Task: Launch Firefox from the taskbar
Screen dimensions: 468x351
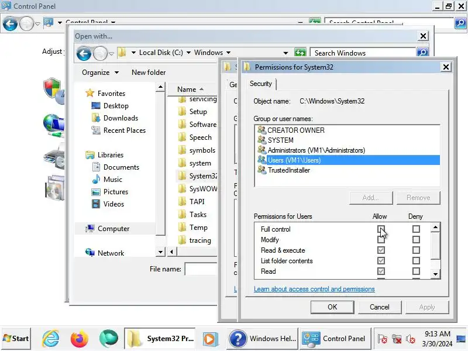Action: [x=80, y=339]
